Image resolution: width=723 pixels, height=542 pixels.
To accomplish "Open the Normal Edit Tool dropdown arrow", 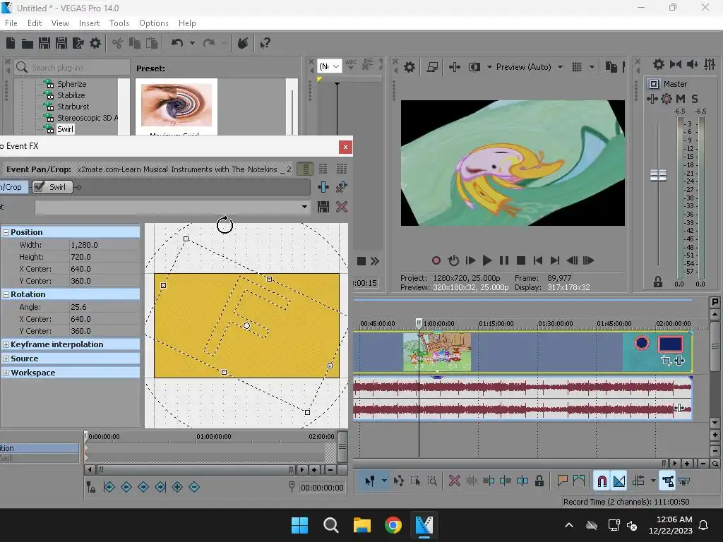I will click(x=384, y=481).
